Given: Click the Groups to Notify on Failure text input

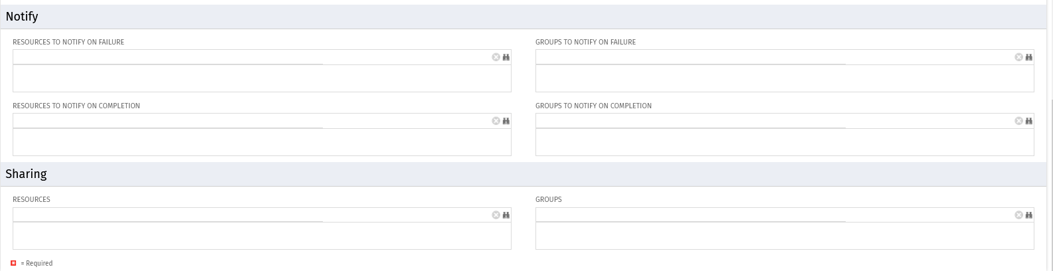Looking at the screenshot, I should click(772, 57).
